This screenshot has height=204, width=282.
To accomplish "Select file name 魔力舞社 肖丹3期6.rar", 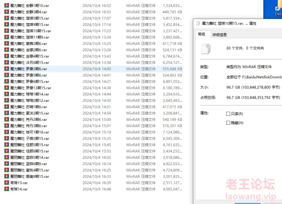I will click(29, 126).
